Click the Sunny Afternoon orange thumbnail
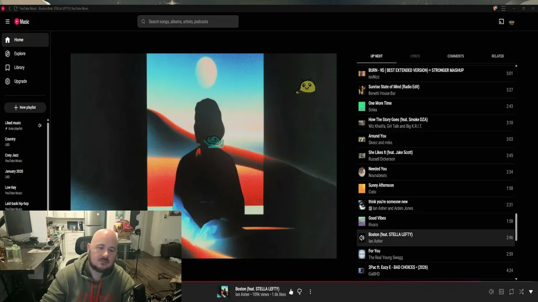Screen dimensions: 538x302 pos(362,188)
